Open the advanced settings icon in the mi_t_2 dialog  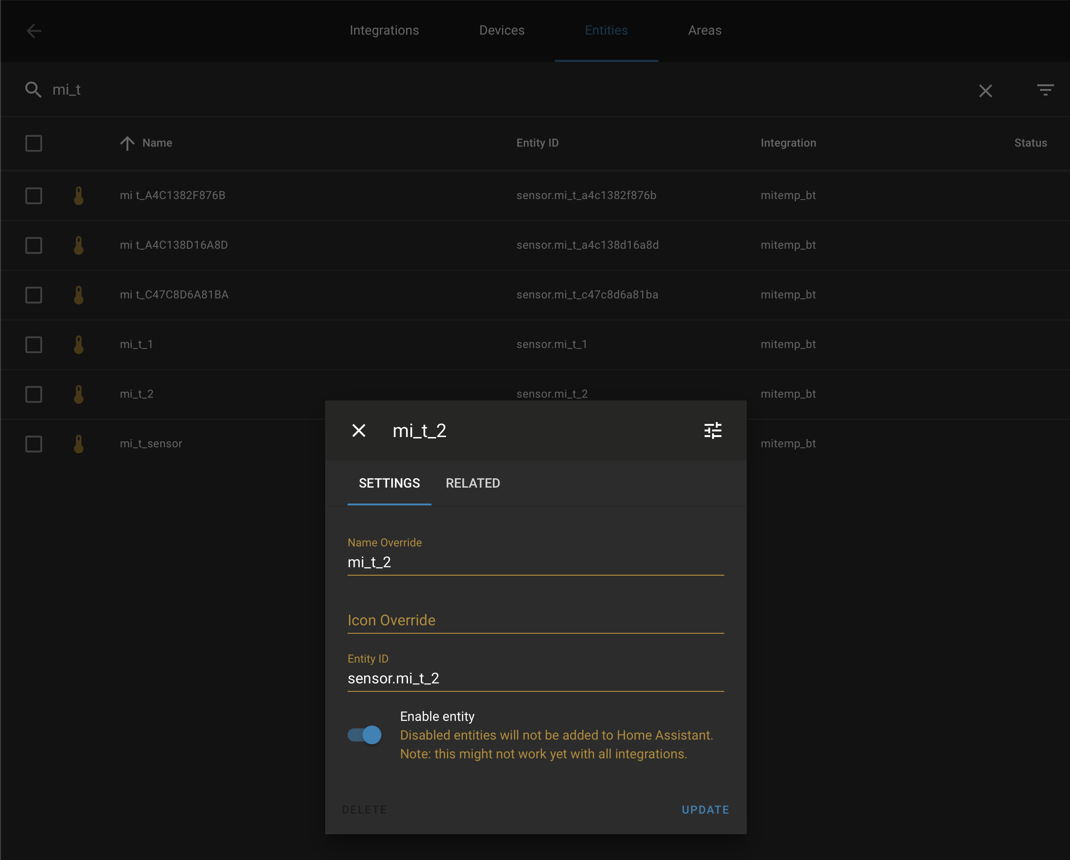(713, 431)
